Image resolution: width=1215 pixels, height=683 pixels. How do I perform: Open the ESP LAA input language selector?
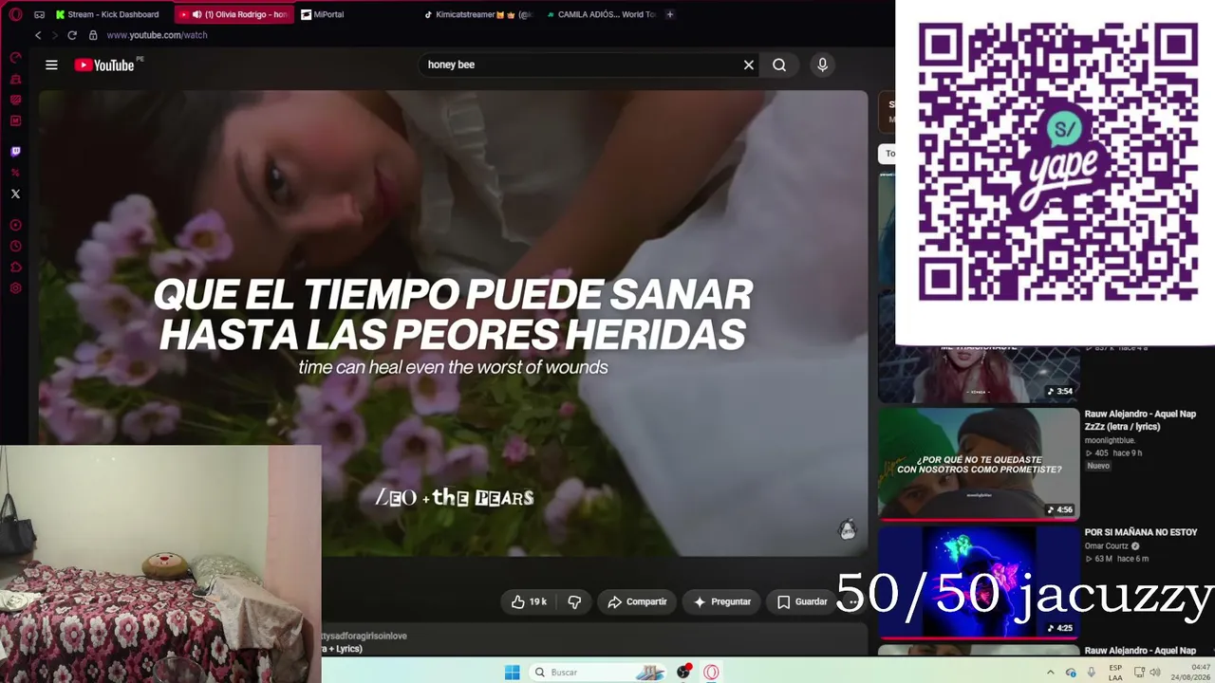tap(1115, 673)
